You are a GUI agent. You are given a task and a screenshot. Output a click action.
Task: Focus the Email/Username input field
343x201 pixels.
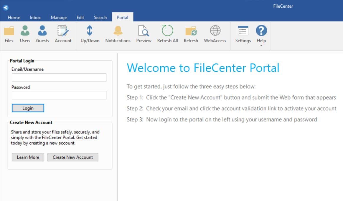[x=59, y=77]
